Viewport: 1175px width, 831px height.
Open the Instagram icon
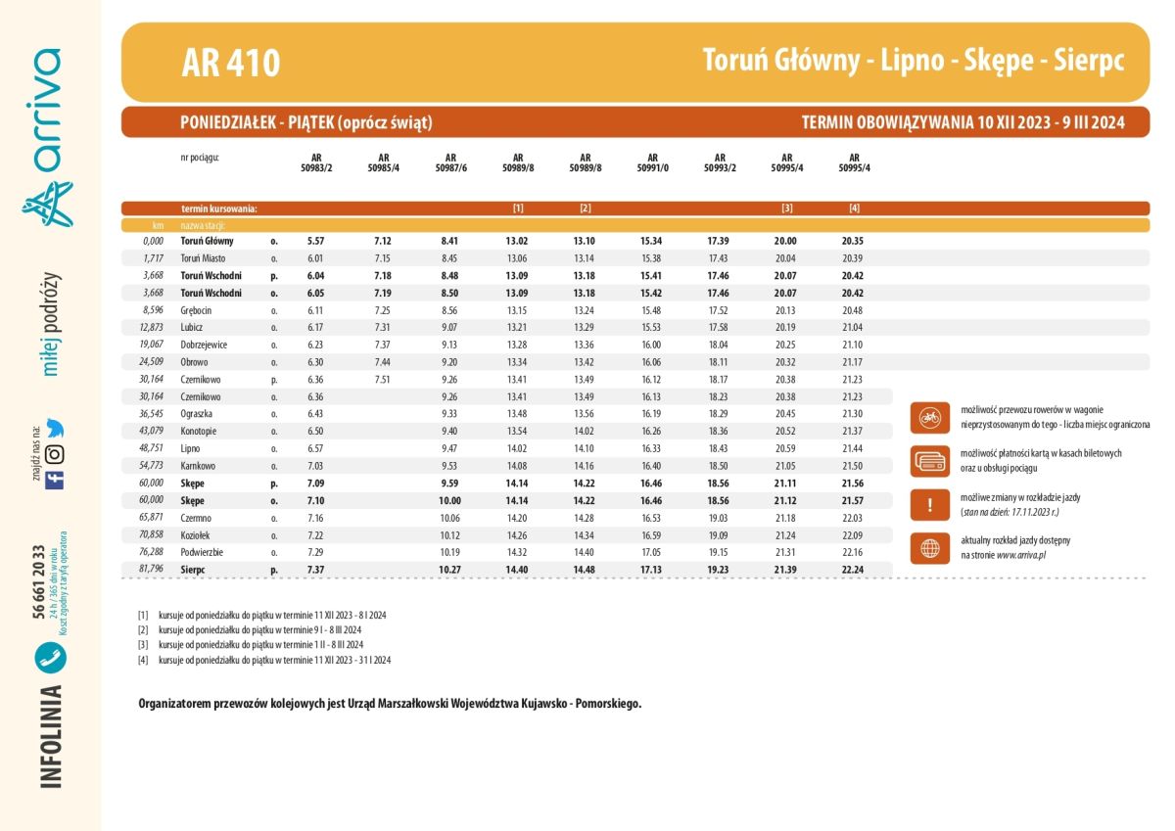pos(55,454)
